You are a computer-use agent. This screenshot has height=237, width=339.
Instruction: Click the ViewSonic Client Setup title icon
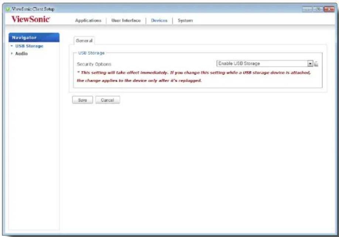(8, 9)
